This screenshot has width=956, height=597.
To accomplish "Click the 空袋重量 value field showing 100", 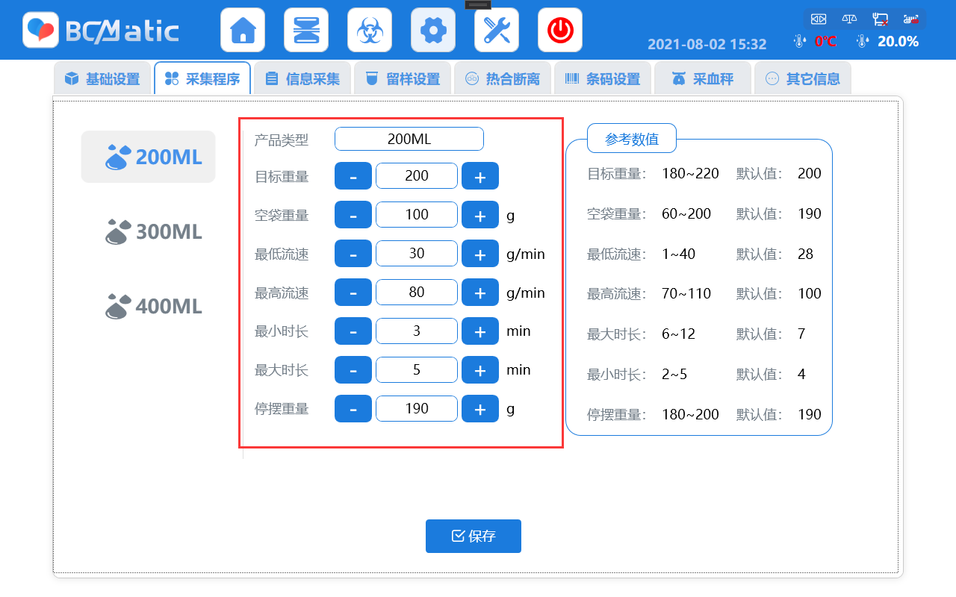I will [416, 214].
